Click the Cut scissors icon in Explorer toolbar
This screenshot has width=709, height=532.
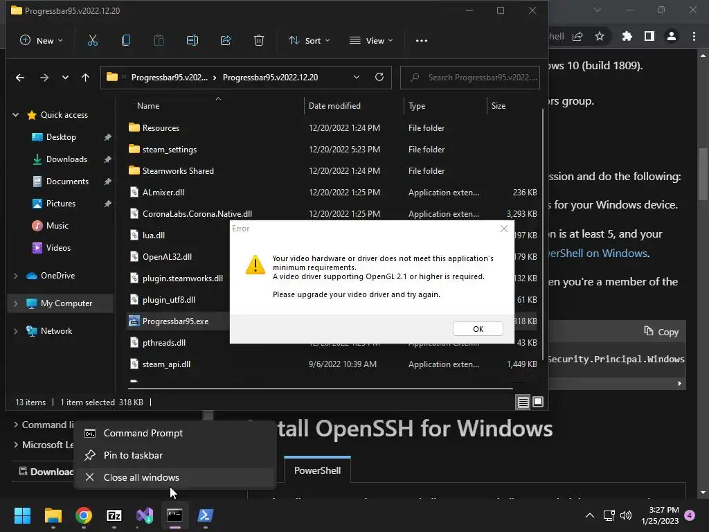click(x=93, y=41)
